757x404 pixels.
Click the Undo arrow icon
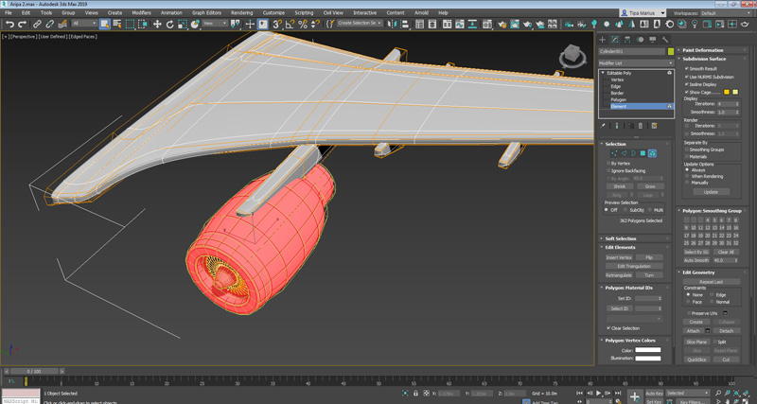click(x=9, y=24)
